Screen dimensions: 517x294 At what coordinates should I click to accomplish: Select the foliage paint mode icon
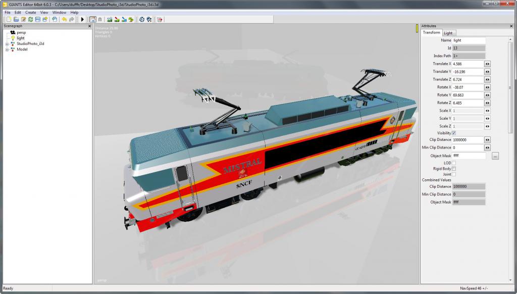(131, 20)
